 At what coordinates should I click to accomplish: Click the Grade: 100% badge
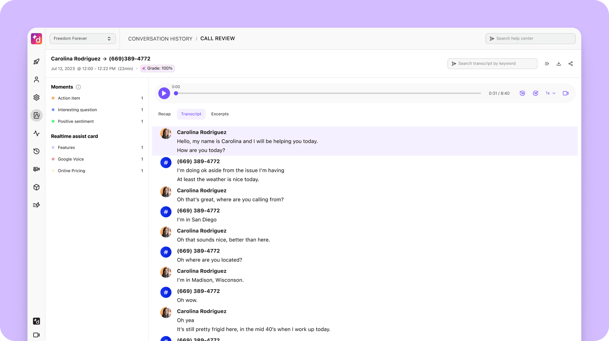[158, 69]
